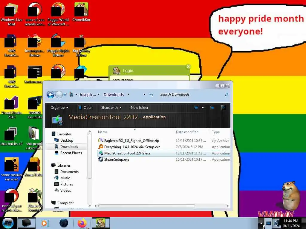
Task: Select MediaCreationTool_22H2.exe in file list
Action: click(x=163, y=153)
